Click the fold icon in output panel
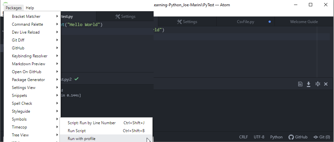Viewport: 334px width, 142px height. click(317, 84)
